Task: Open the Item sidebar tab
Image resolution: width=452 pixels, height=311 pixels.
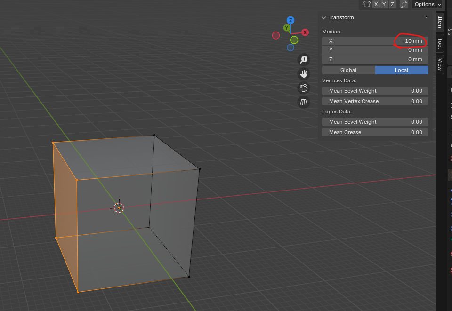Action: pos(440,22)
